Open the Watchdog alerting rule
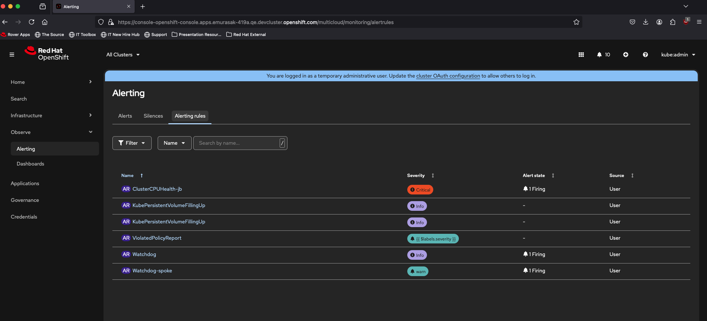The image size is (707, 321). click(x=144, y=254)
